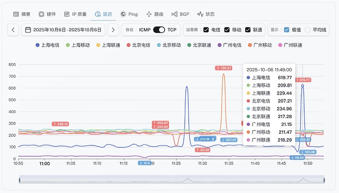The image size is (339, 193).
Task: Toggle 广州移动 series in the legend
Action: 260,45
